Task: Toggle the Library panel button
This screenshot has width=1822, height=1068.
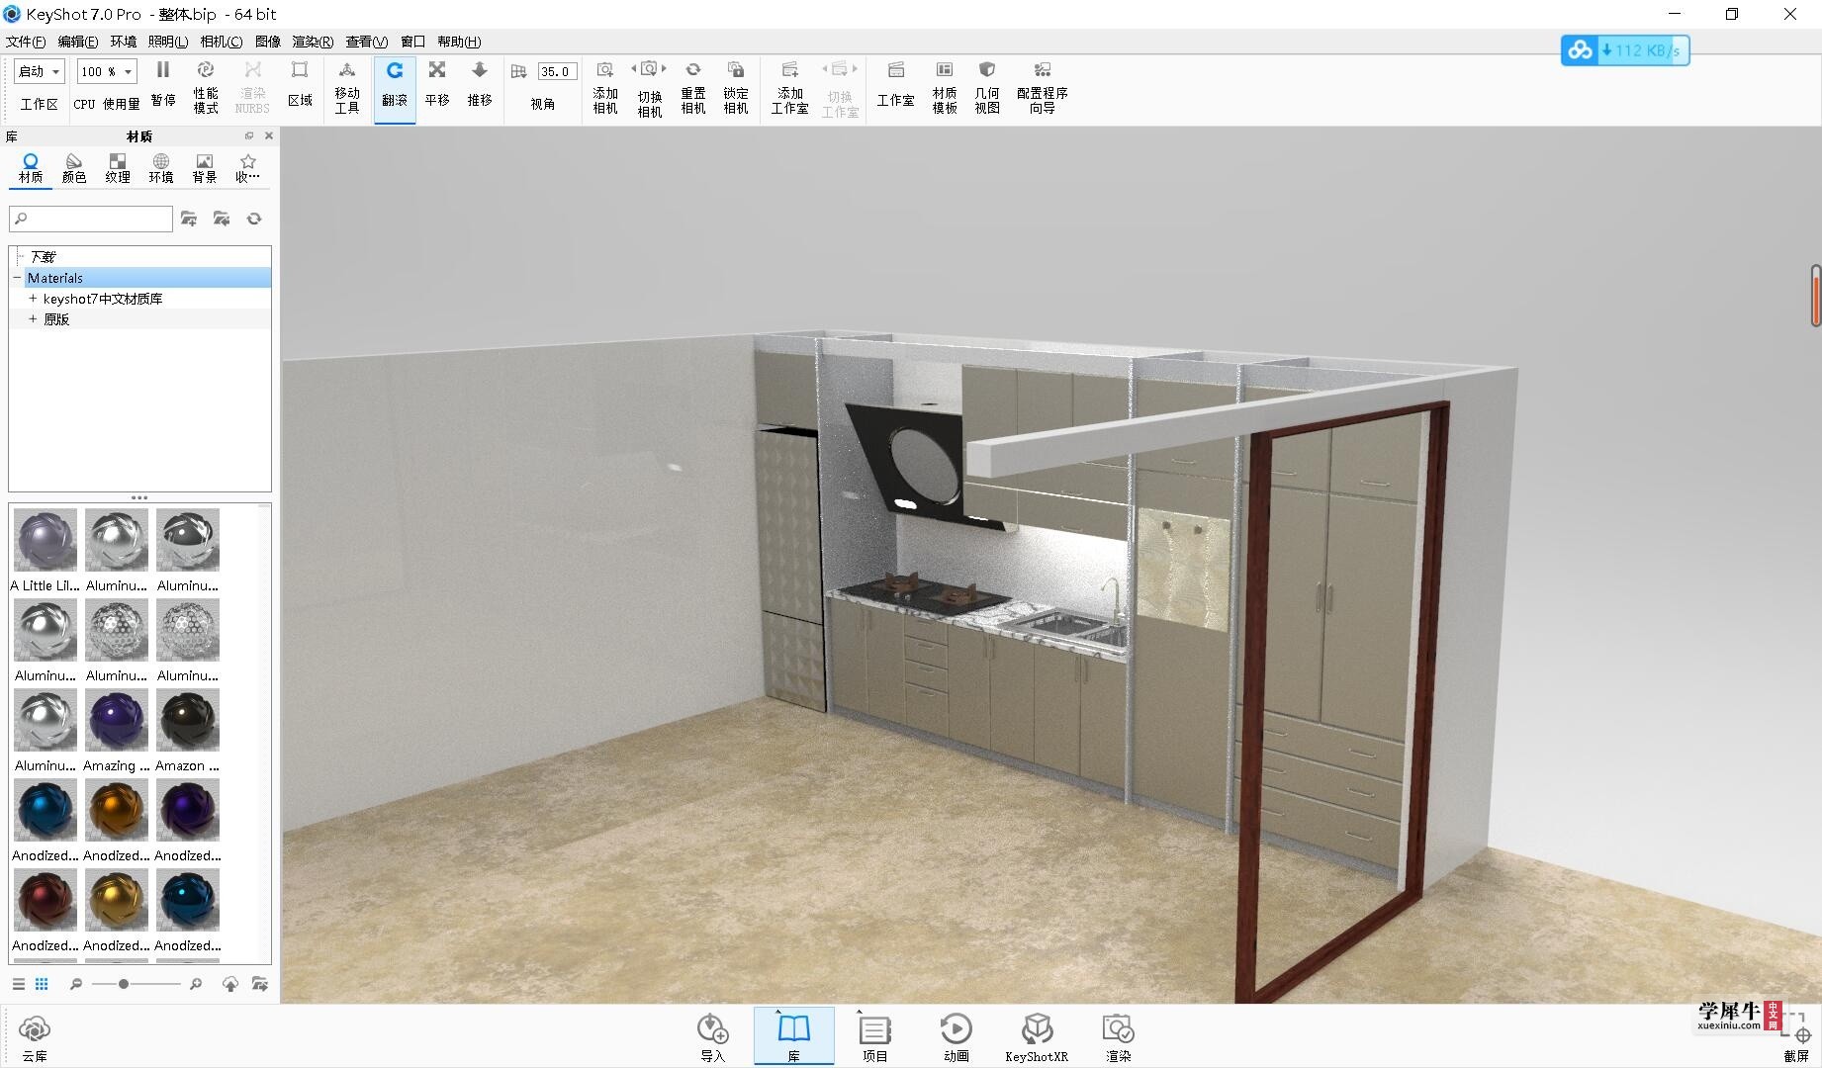Action: (794, 1036)
